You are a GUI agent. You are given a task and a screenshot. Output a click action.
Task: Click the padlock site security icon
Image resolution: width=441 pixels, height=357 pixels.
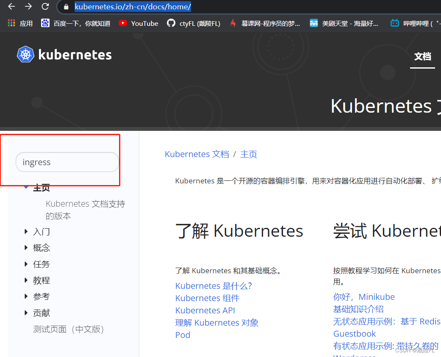point(66,7)
